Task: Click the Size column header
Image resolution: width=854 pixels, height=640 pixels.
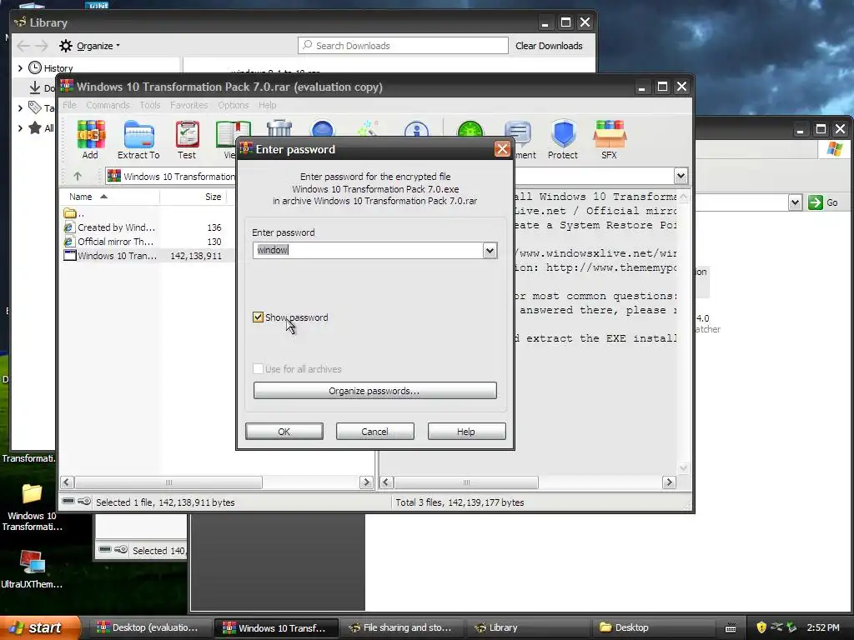Action: pos(193,197)
